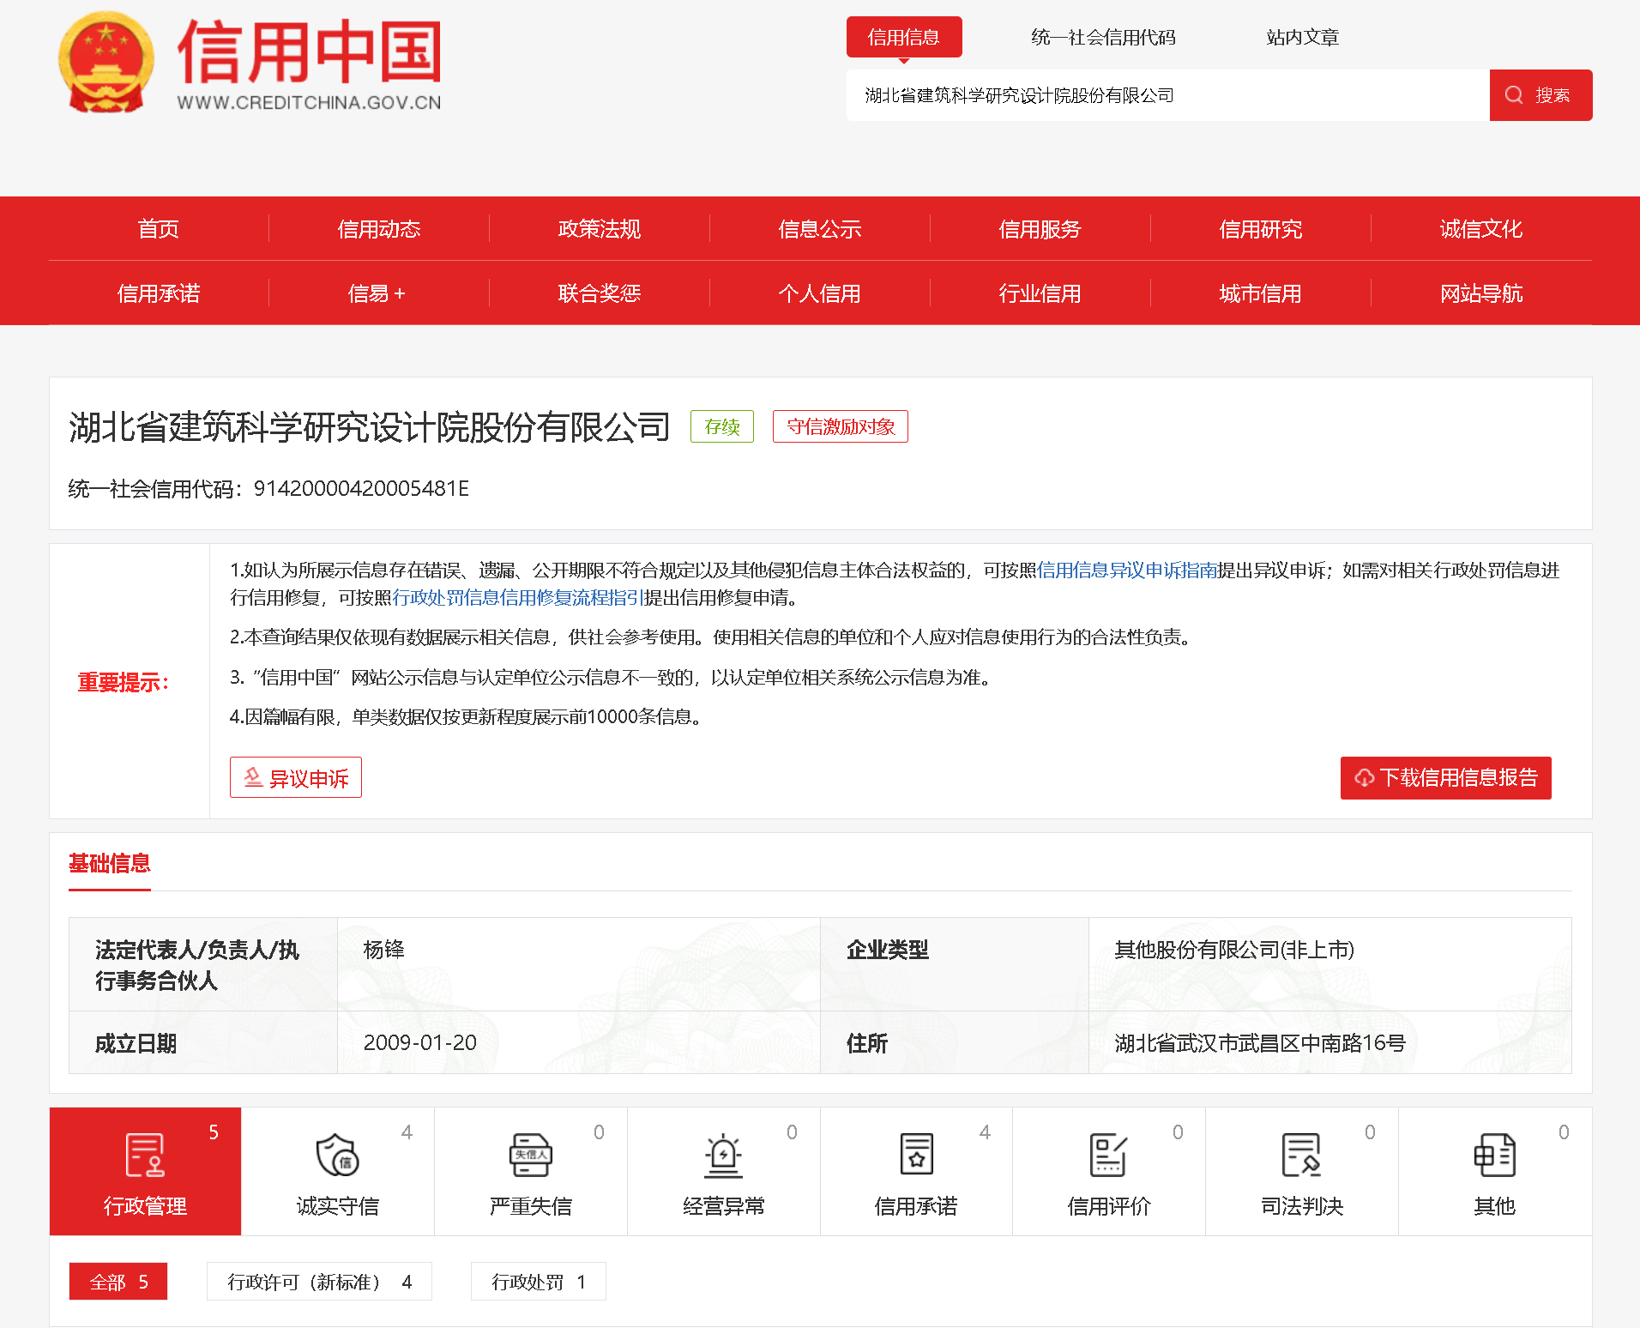
Task: Click gavel icon on 异议申诉 button
Action: tap(253, 777)
